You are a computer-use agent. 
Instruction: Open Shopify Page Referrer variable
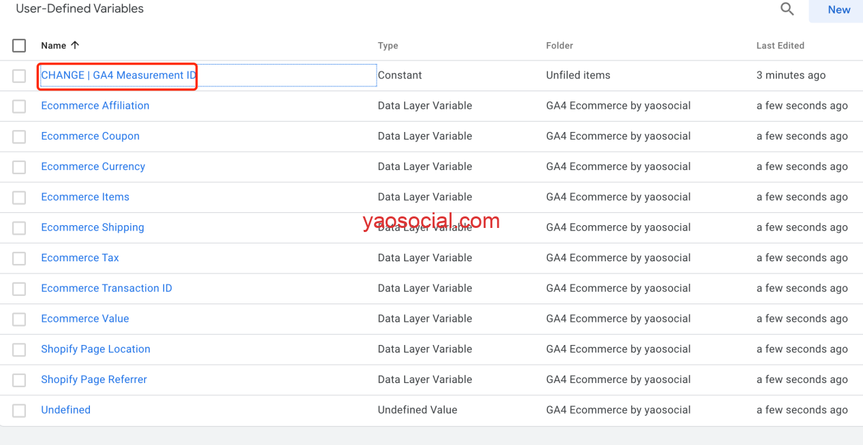pos(94,380)
